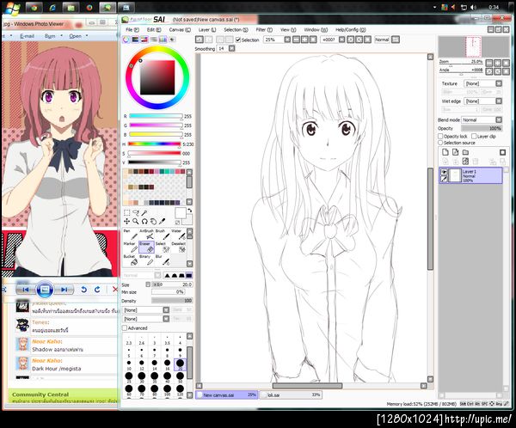The width and height of the screenshot is (516, 428).
Task: Pick the zoom magnifier tool
Action: point(136,222)
